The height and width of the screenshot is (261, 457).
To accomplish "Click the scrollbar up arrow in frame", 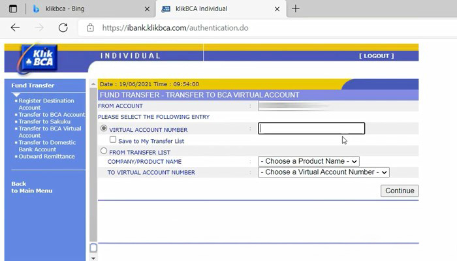I will [x=93, y=84].
